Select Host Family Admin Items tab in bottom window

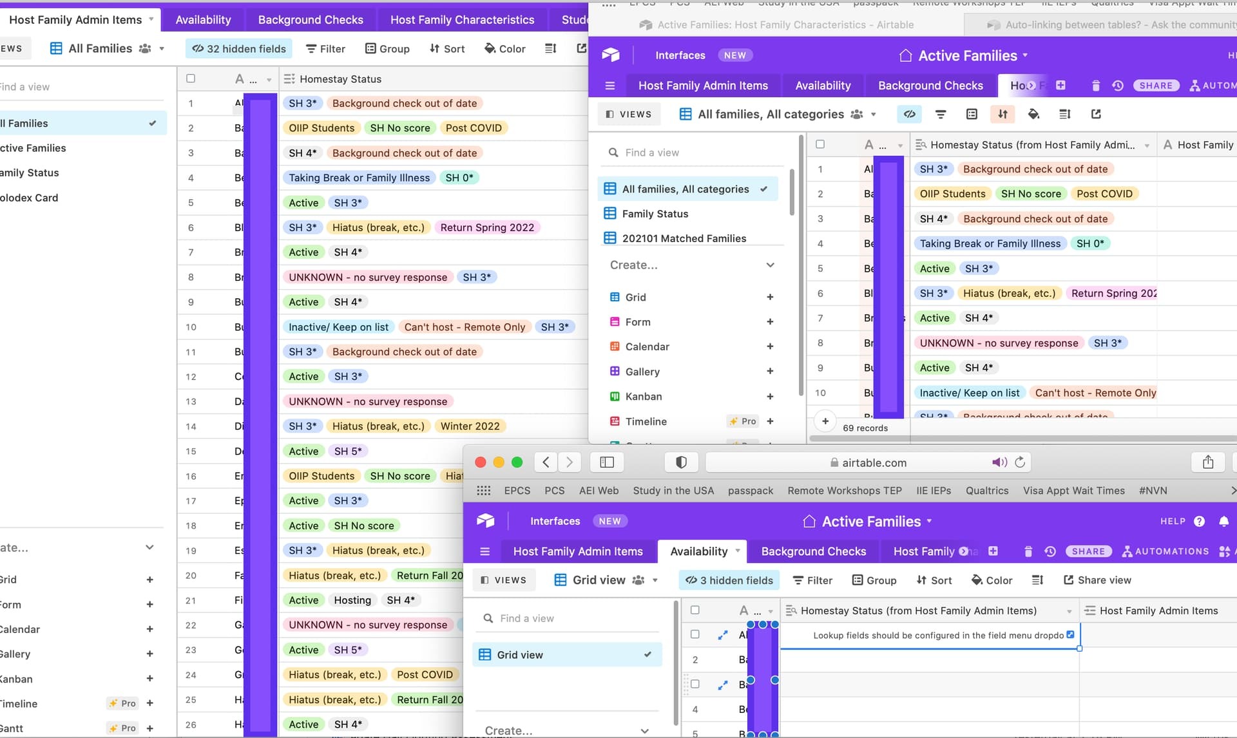click(578, 551)
